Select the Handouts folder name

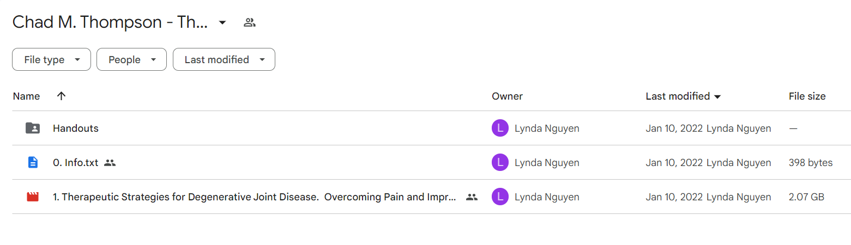pos(76,128)
